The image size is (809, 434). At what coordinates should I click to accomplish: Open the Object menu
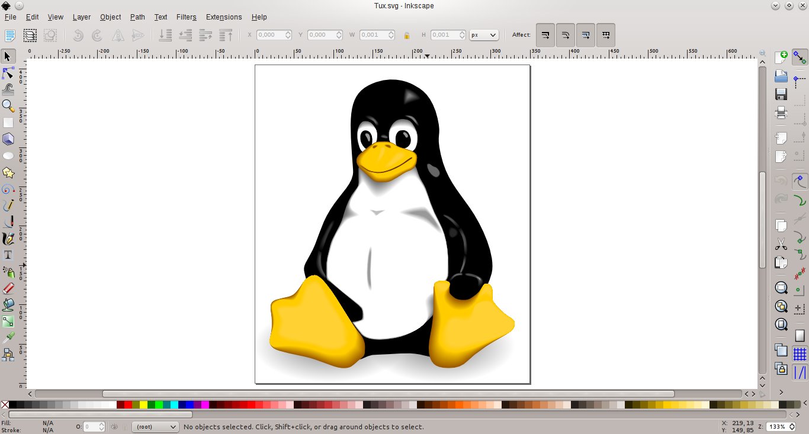click(110, 17)
